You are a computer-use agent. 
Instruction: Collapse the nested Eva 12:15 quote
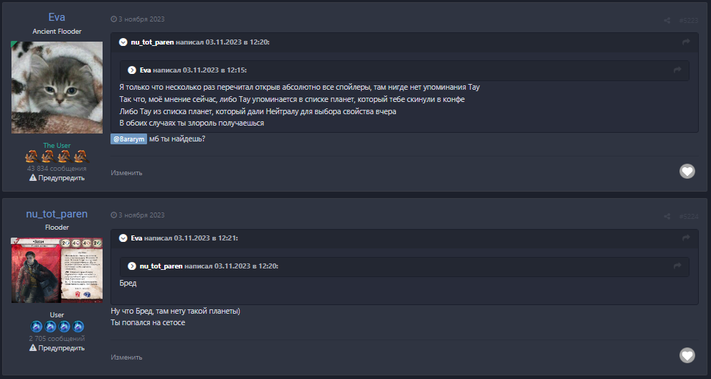pos(132,70)
